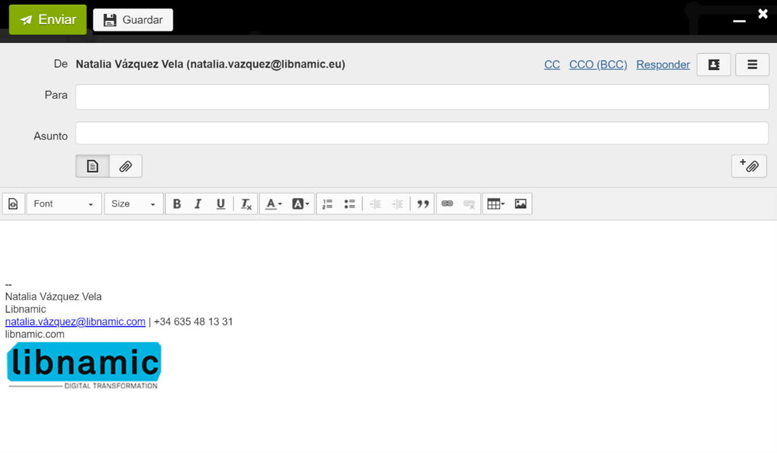Click the 'Natalia Vázquez Vela' signature line

53,297
